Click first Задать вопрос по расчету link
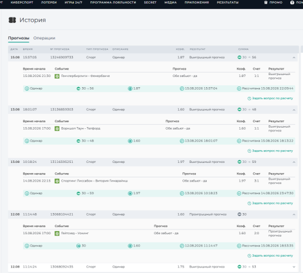 pos(270,98)
